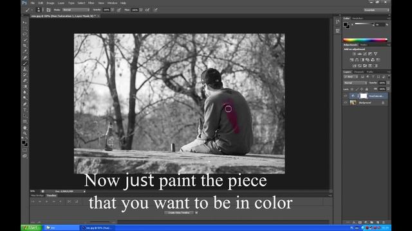Select the Quick Selection tool
Screen dimensions: 412x231
pos(24,40)
